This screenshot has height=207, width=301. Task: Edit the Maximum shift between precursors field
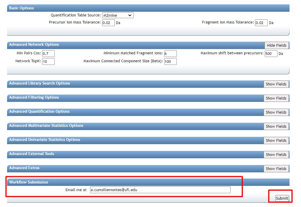coord(271,54)
